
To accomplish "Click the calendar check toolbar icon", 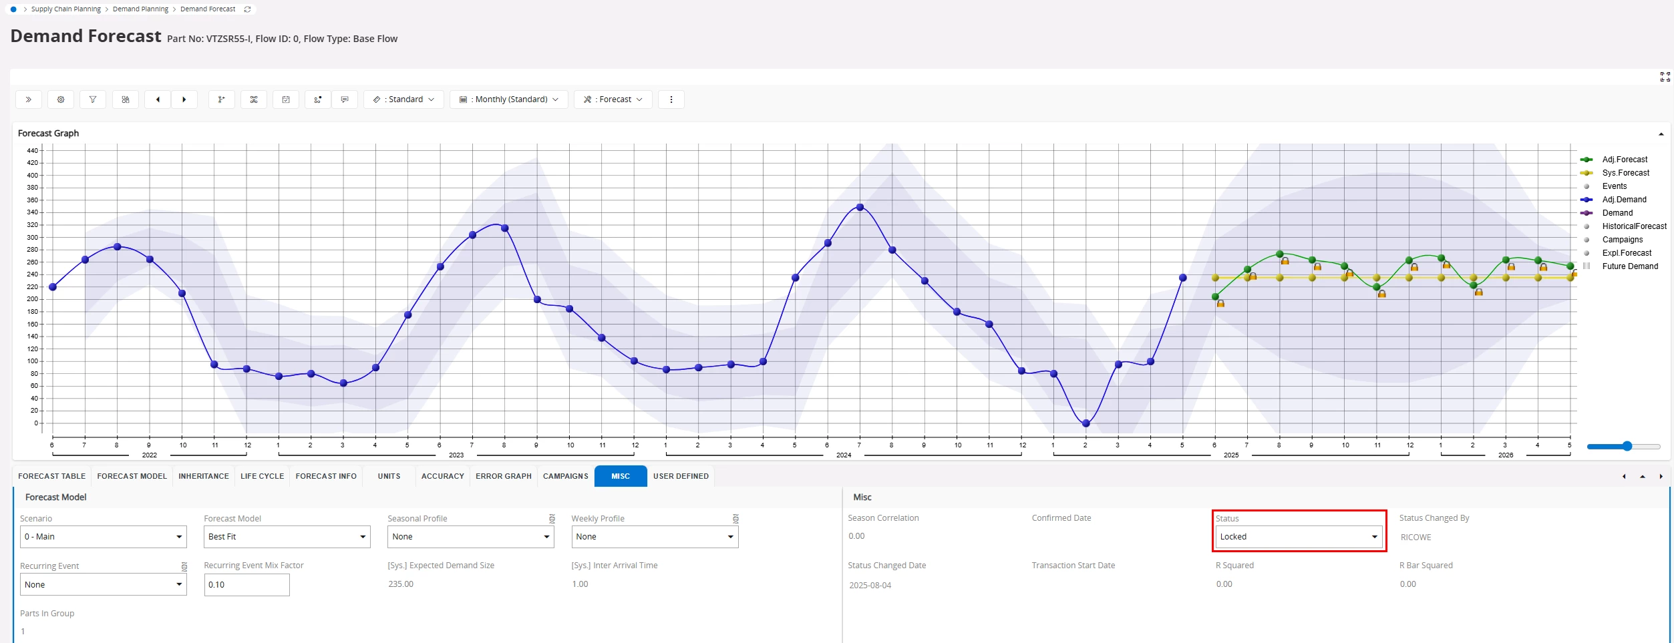I will pos(286,99).
